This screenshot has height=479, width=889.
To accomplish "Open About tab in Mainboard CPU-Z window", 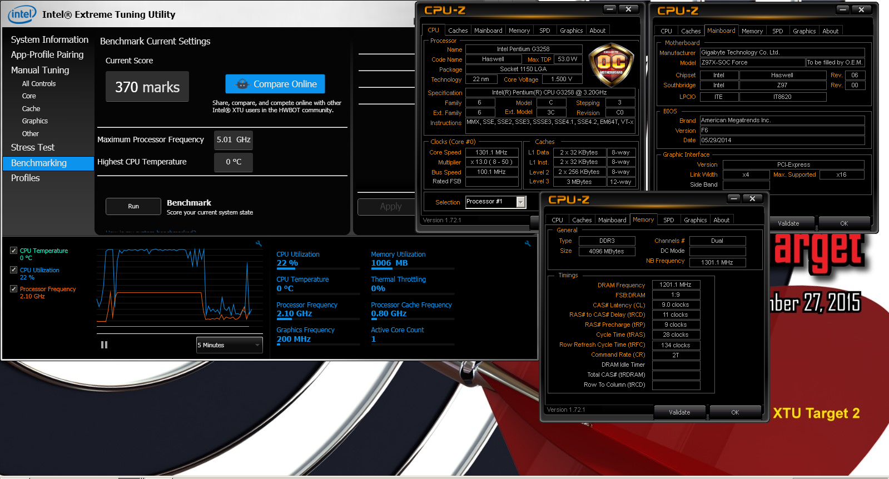I will (831, 31).
